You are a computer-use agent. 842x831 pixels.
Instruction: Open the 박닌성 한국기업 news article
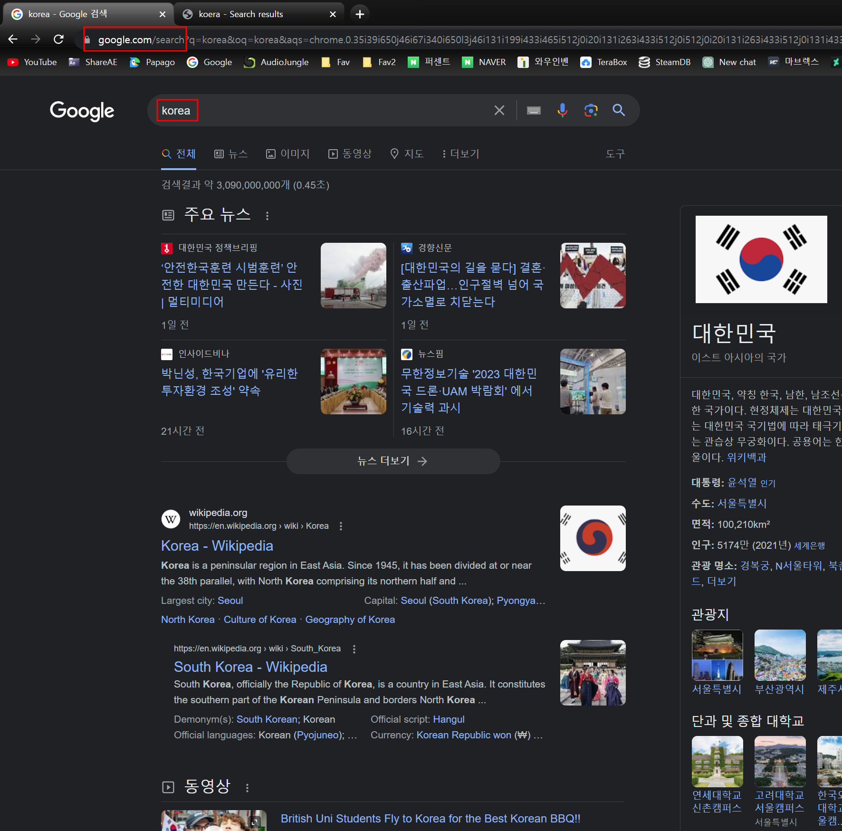pyautogui.click(x=230, y=382)
